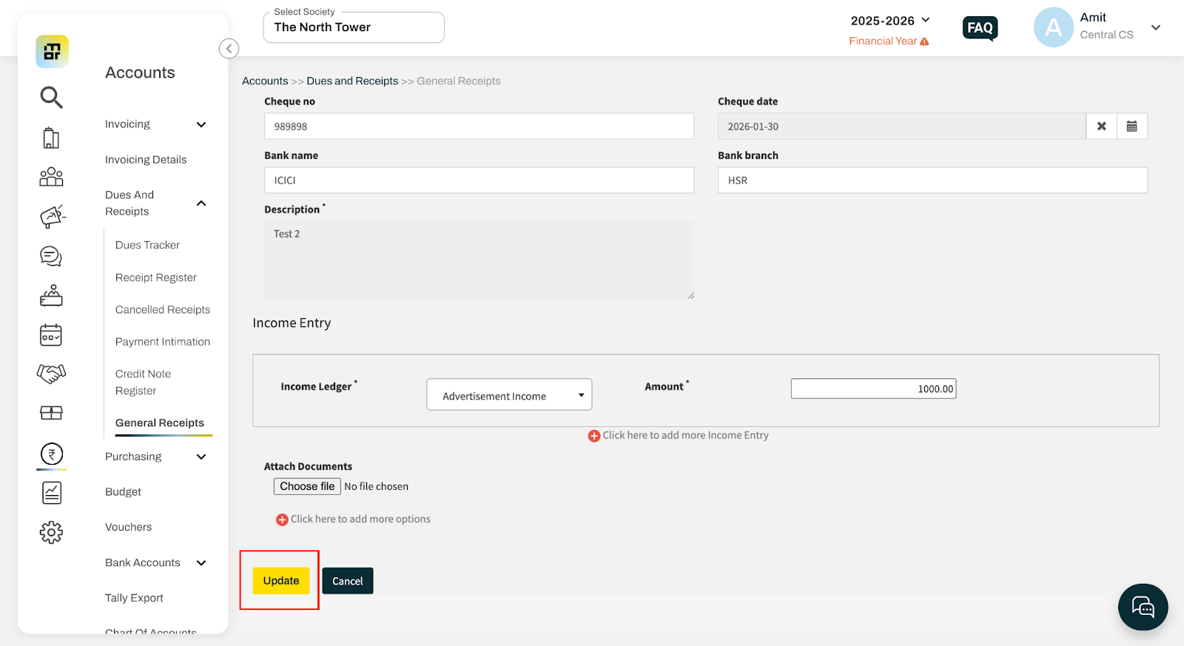Click the General Receipts breadcrumb text
This screenshot has height=646, width=1184.
[x=459, y=81]
